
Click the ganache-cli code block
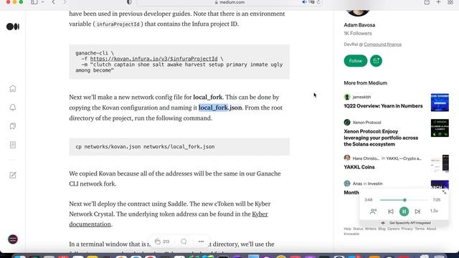pyautogui.click(x=179, y=62)
